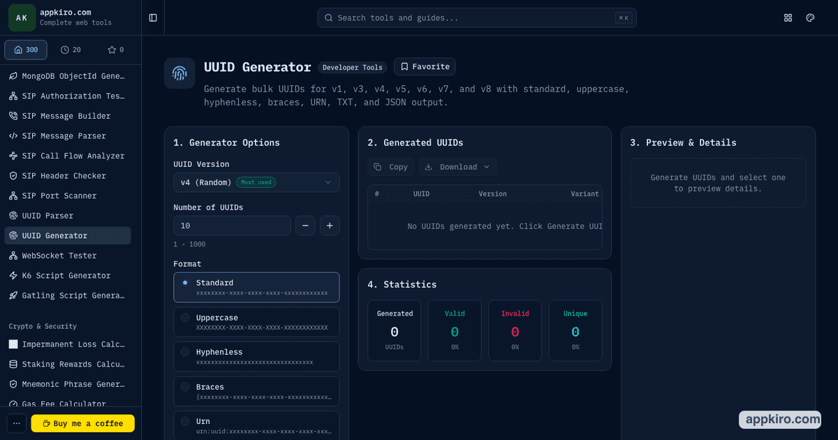
Task: Click the Impermanent Loss Calculator icon
Action: pos(13,344)
